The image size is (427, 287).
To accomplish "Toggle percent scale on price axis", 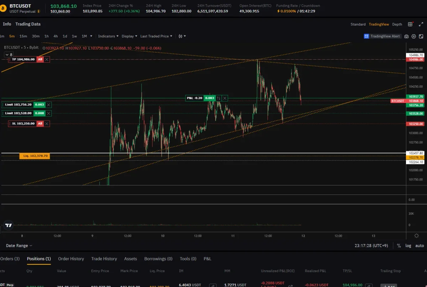I will point(399,246).
